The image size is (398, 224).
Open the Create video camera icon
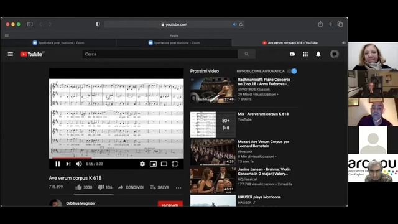(292, 54)
